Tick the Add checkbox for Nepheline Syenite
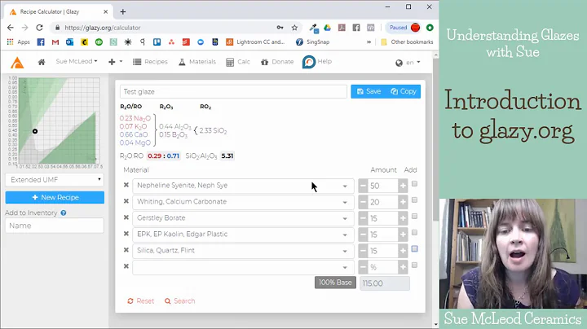The width and height of the screenshot is (587, 329). tap(414, 184)
